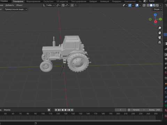Switch to the Моделирование workspace tab
Viewport: 167px width, 125px height.
(x=33, y=1)
